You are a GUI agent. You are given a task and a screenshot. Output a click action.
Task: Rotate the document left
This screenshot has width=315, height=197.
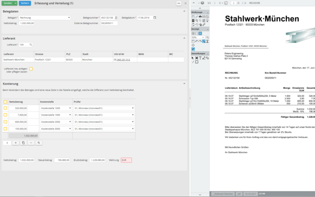[x=197, y=41]
